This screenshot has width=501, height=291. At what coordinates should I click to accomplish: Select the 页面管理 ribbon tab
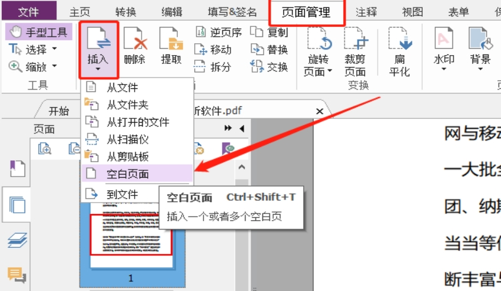(x=306, y=13)
